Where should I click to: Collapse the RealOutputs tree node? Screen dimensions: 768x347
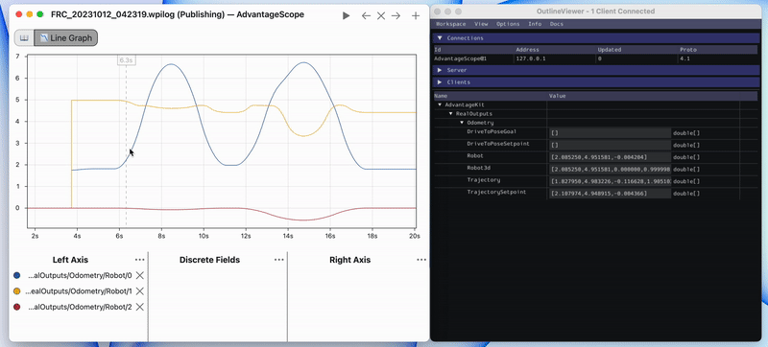pos(451,113)
